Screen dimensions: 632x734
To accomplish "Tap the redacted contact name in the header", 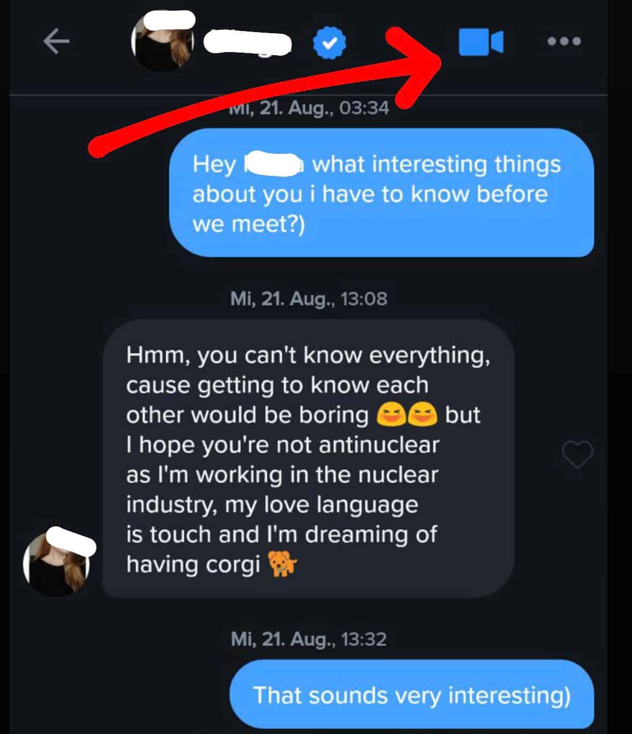I will coord(248,43).
